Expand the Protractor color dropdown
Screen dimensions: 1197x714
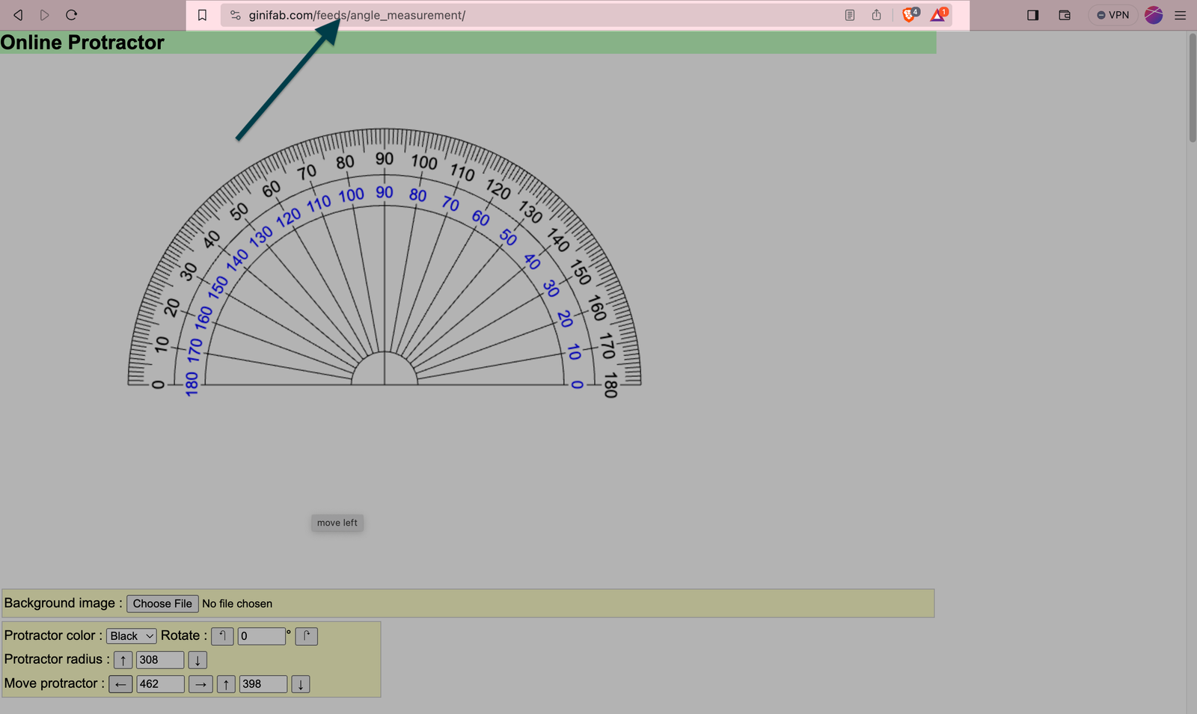point(132,636)
